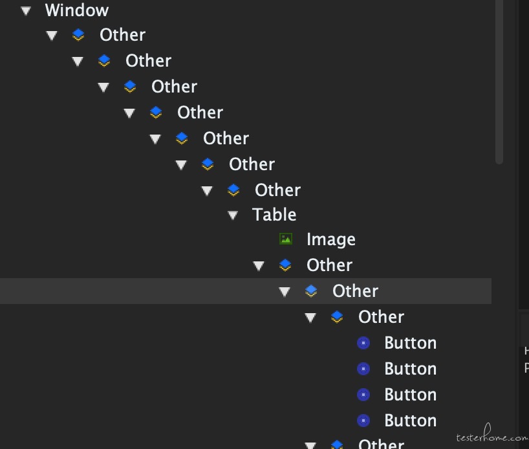Click the second Button element's circle icon
529x449 pixels.
pos(363,369)
